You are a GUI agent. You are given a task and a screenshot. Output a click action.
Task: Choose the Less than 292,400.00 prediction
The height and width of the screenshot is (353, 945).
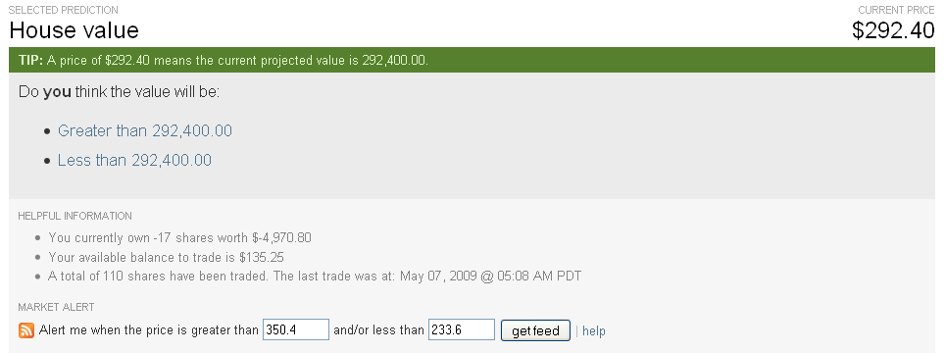[134, 160]
